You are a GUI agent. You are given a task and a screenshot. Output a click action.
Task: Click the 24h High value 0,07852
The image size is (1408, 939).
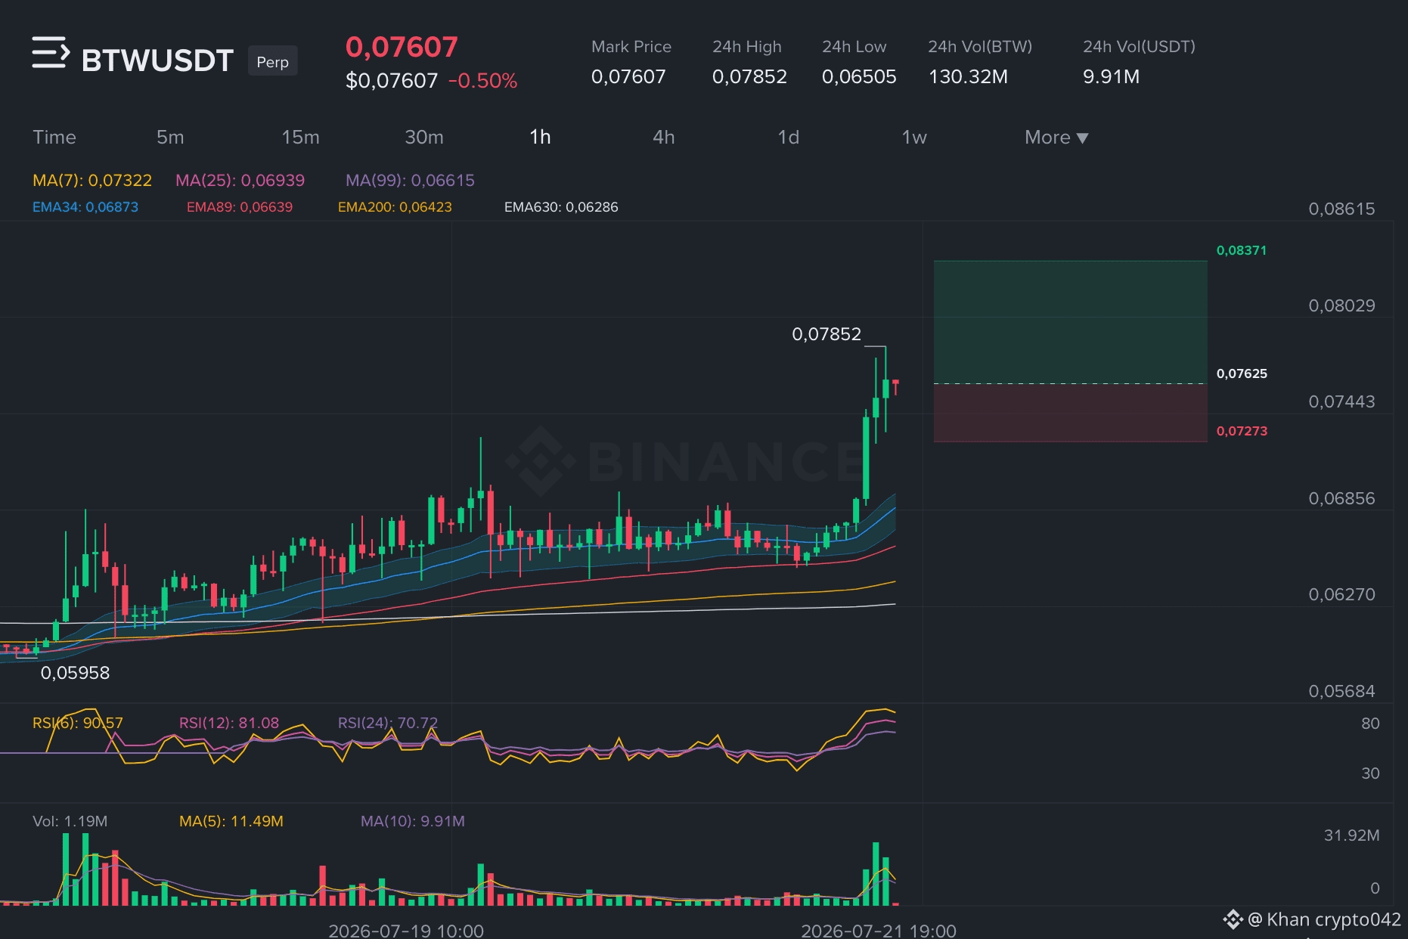click(749, 76)
